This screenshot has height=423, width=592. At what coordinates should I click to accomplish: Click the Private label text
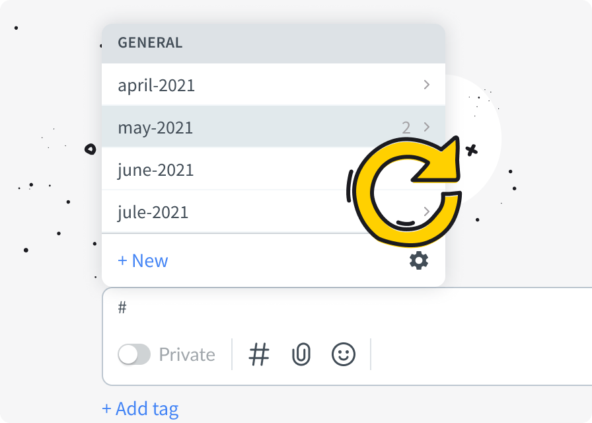(x=187, y=355)
